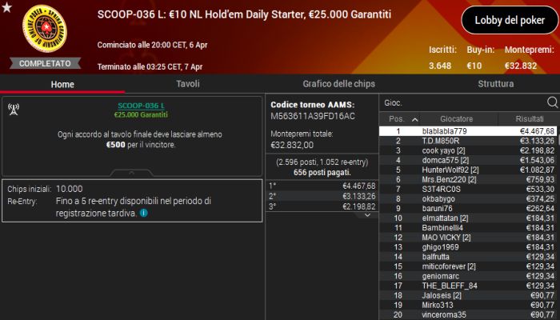Open the SCOOP-036 L link
560x320 pixels.
[141, 106]
